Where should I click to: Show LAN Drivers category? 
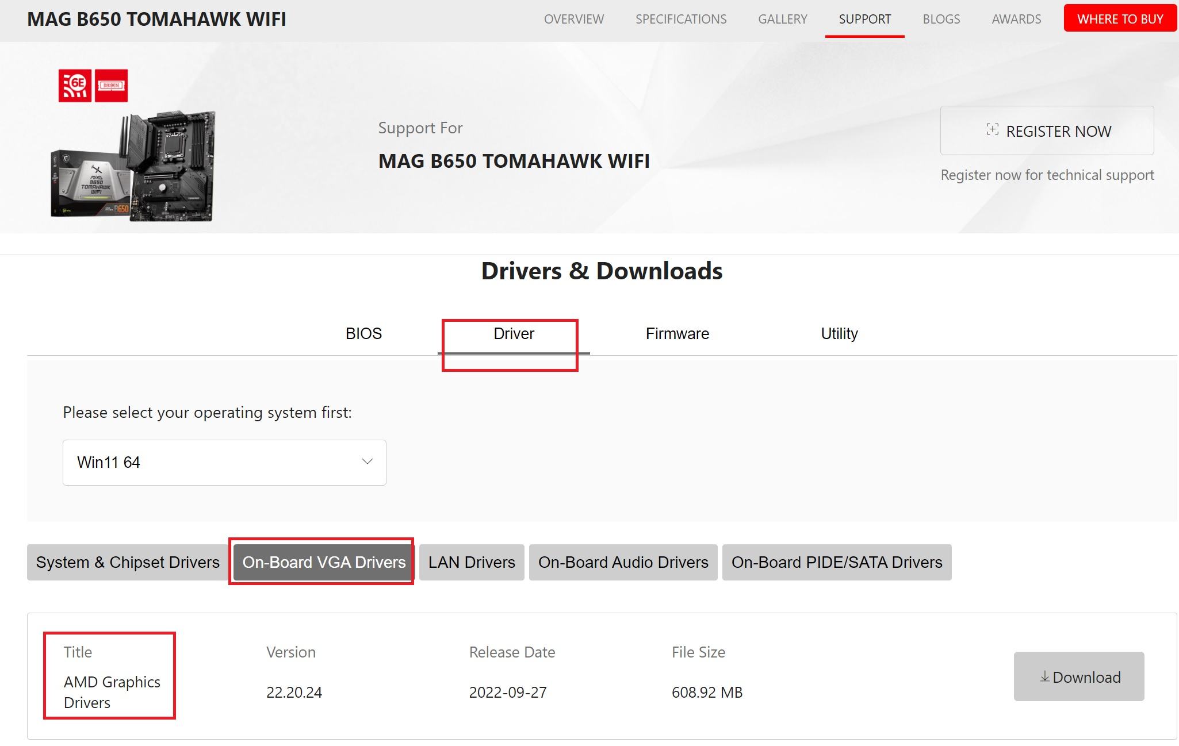[x=472, y=562]
